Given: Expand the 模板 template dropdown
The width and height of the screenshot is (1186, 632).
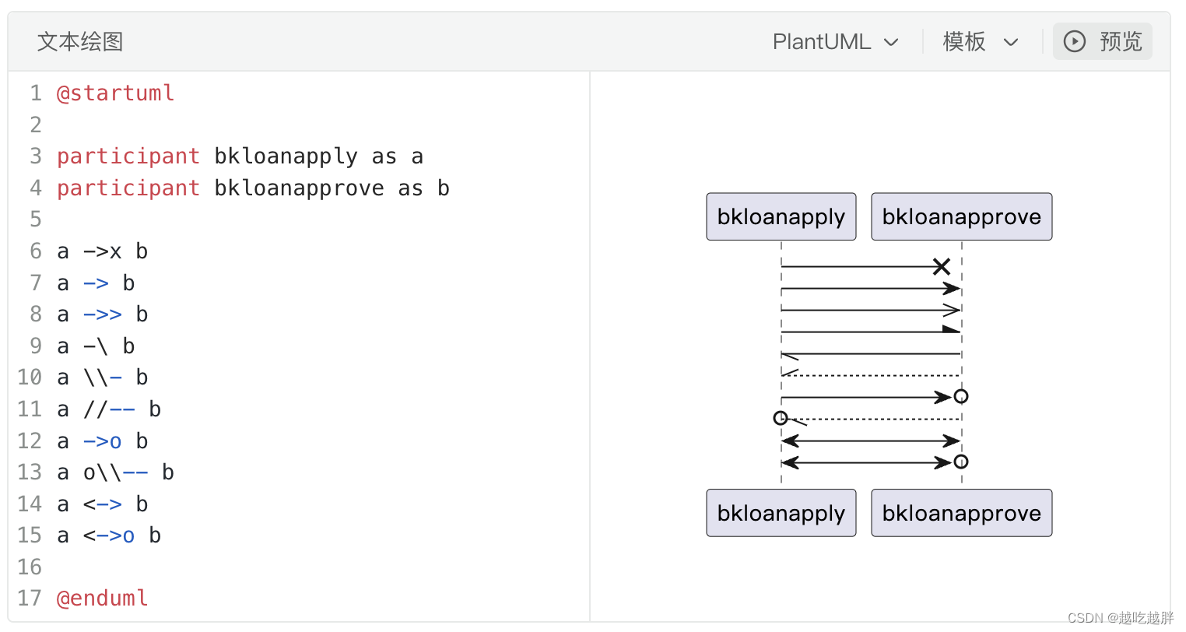Looking at the screenshot, I should point(980,42).
